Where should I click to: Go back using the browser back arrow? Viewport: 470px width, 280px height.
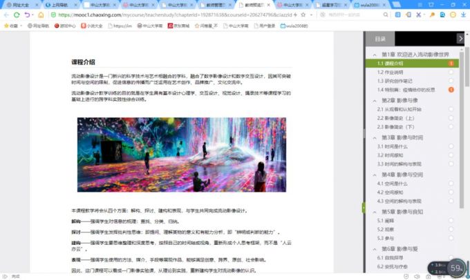pyautogui.click(x=6, y=14)
